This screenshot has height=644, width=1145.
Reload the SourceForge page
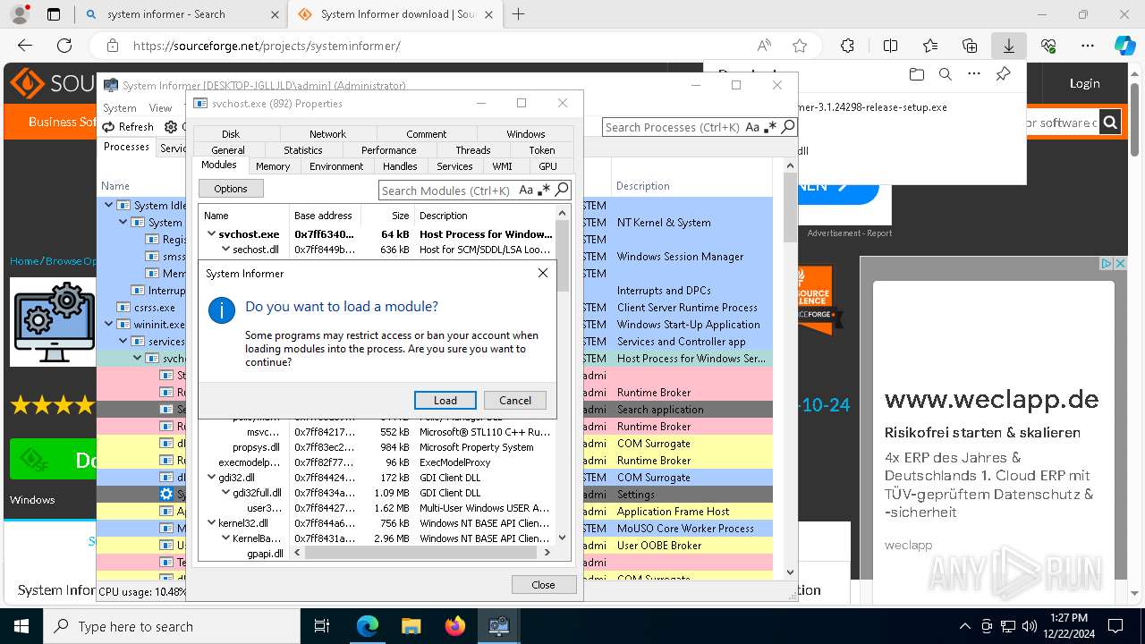(64, 46)
